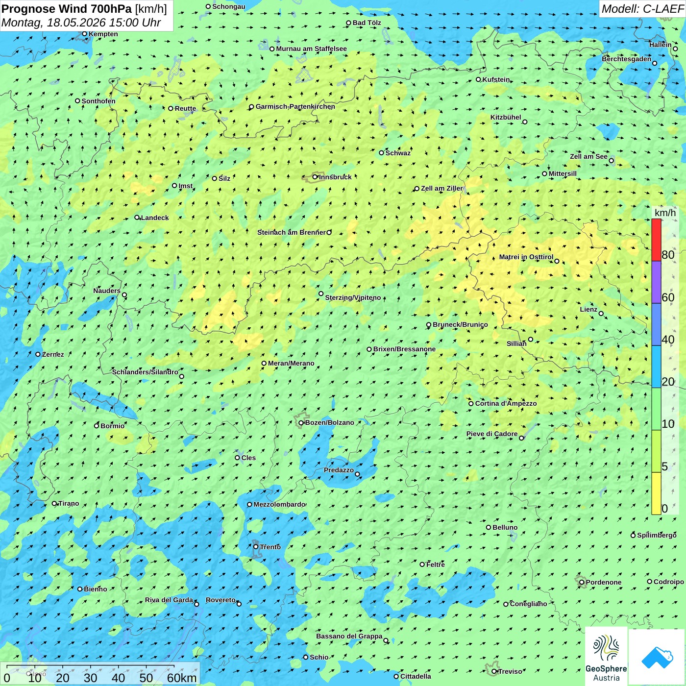Click the GeoSphere Austria logo
The image size is (686, 686).
coord(606,656)
